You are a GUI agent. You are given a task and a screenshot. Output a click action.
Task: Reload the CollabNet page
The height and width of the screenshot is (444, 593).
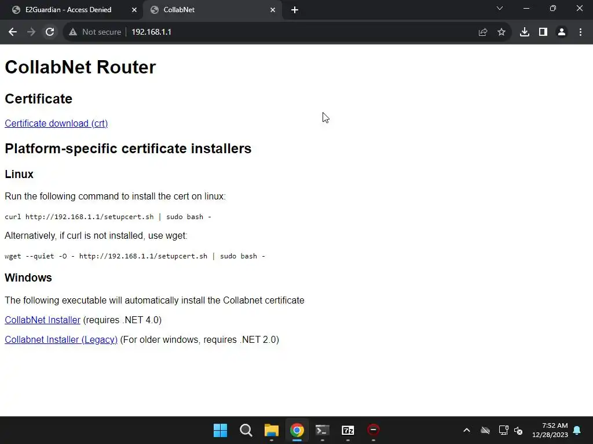pyautogui.click(x=50, y=32)
